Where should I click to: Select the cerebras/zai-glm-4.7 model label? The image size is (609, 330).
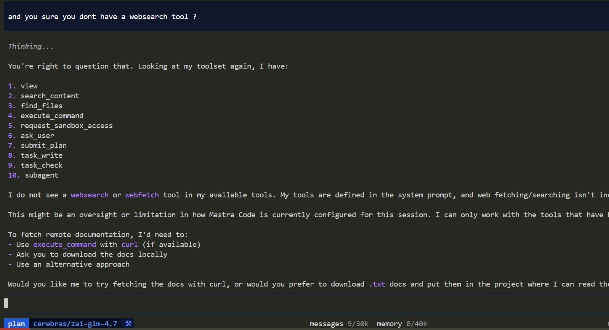[x=75, y=324]
